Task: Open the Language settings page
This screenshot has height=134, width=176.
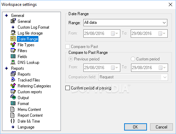Action: [26, 127]
